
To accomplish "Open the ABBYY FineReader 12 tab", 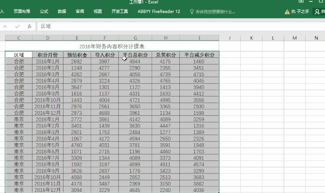I will coord(159,11).
